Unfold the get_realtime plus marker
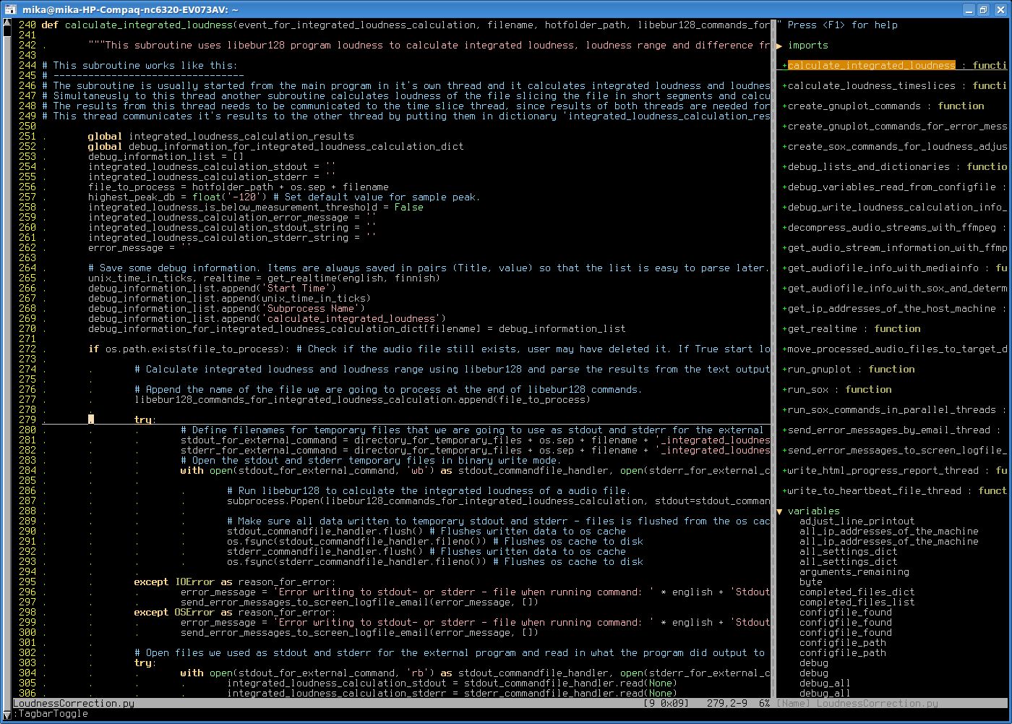 click(785, 329)
